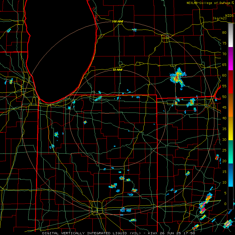Select the blue segment of the VIL scale

[x=231, y=175]
